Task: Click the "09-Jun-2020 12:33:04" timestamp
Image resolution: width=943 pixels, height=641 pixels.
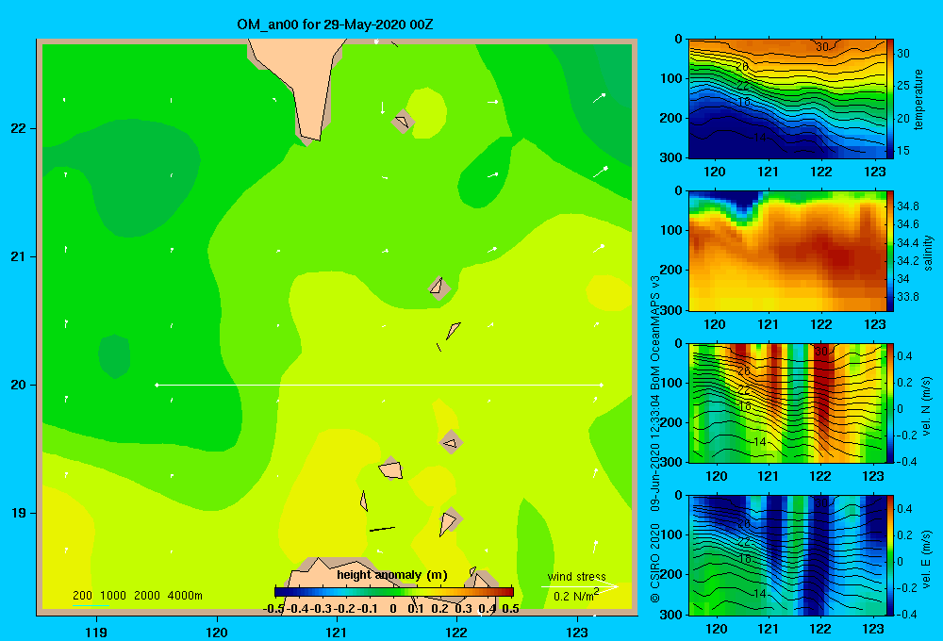Action: (x=655, y=454)
